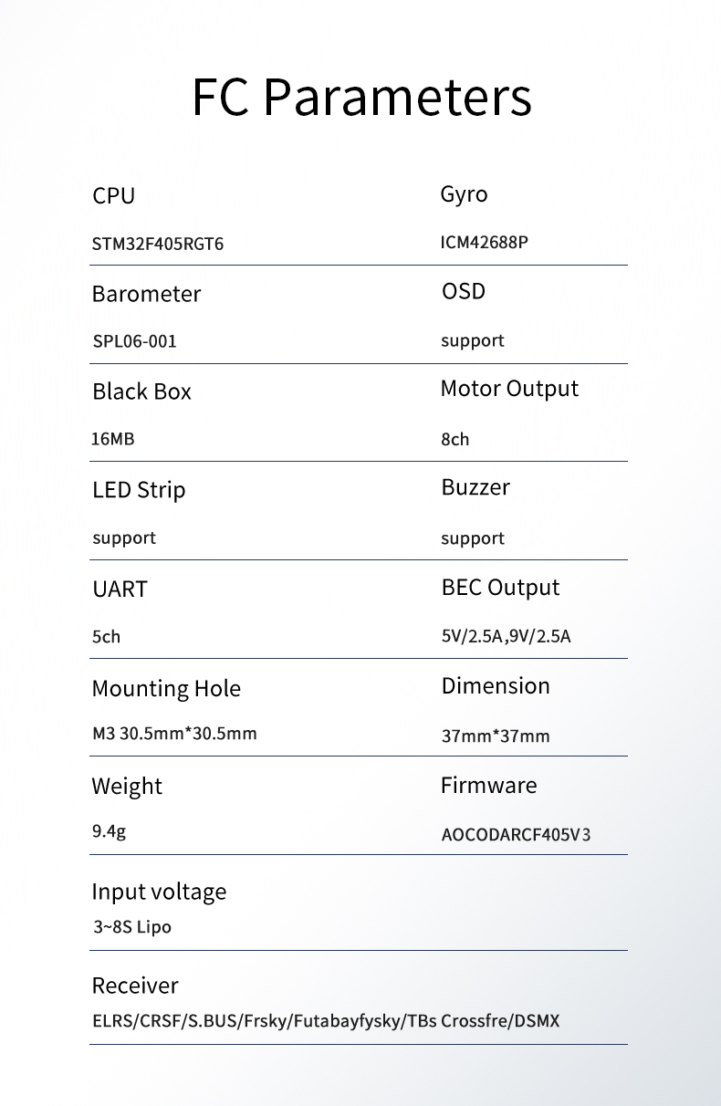Image resolution: width=721 pixels, height=1106 pixels.
Task: Click the AOCODARCF405V3 firmware name
Action: click(517, 835)
